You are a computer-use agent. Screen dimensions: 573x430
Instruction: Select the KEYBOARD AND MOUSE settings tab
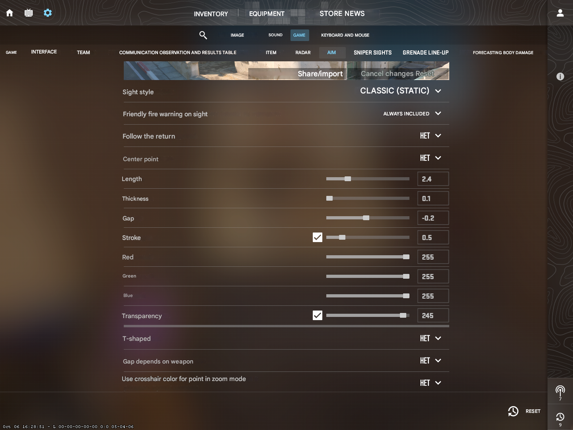345,35
